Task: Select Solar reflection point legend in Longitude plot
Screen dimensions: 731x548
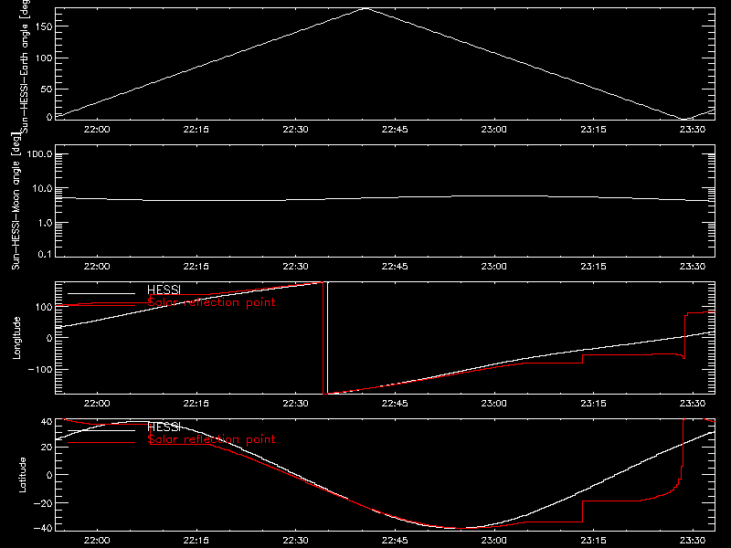Action: click(212, 302)
